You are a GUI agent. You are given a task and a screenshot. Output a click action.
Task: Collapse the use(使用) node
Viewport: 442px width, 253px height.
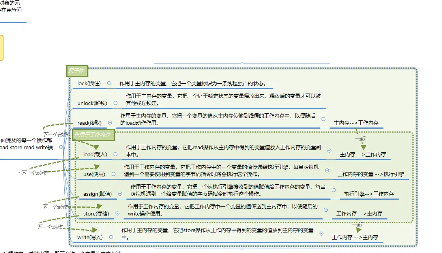click(113, 174)
